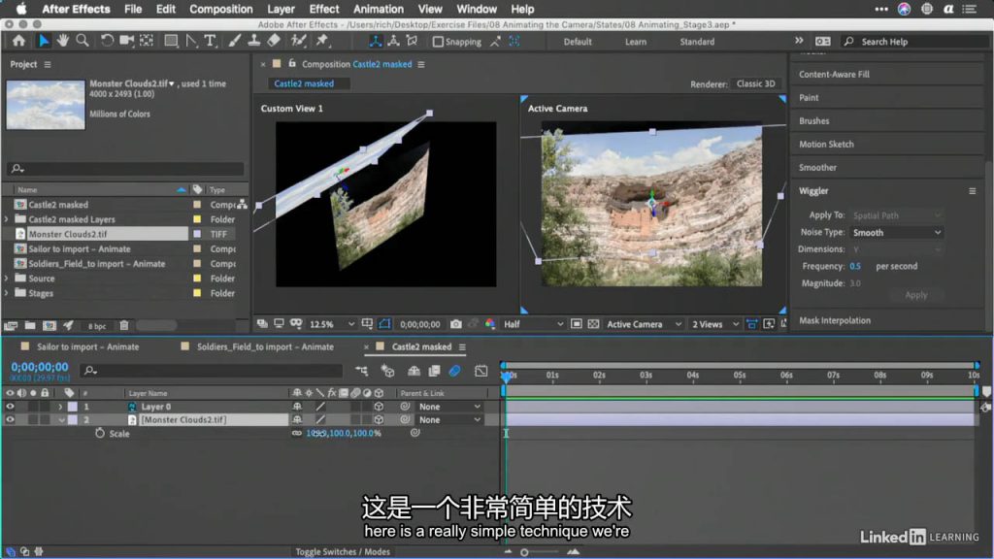Select the Roto Brush tool
Screen dimensions: 994x559
299,41
